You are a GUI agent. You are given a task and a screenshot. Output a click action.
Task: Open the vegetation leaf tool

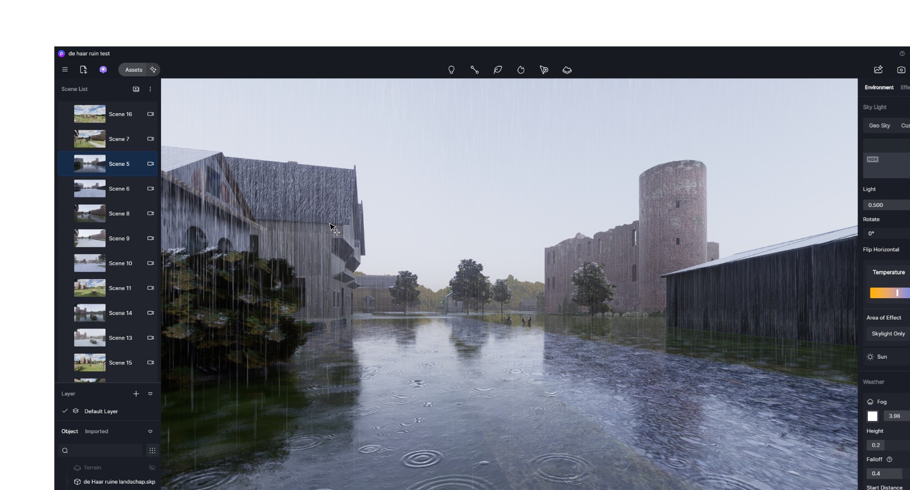(x=498, y=70)
